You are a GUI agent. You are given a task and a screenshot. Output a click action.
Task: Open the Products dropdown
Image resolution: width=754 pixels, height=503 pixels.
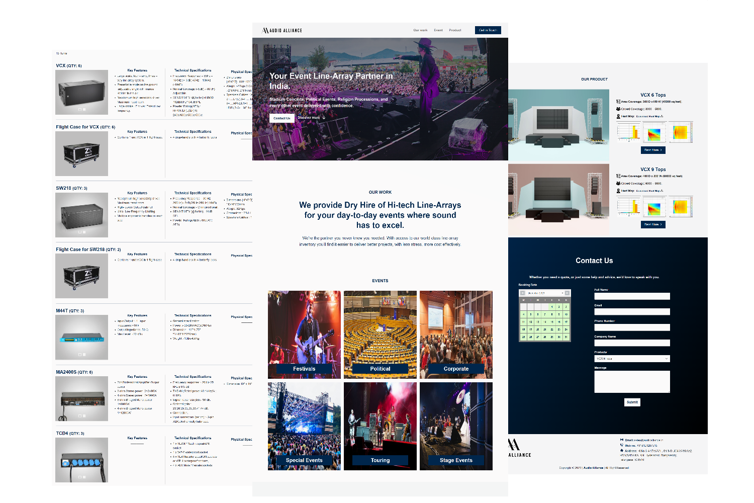click(x=632, y=359)
